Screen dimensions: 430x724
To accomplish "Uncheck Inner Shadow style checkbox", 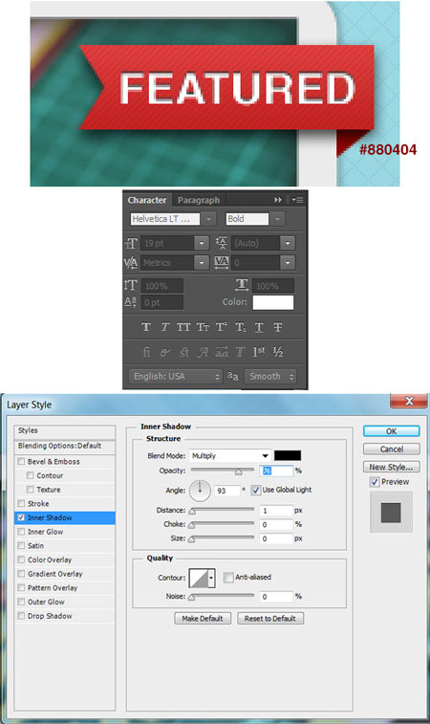I will coord(21,517).
